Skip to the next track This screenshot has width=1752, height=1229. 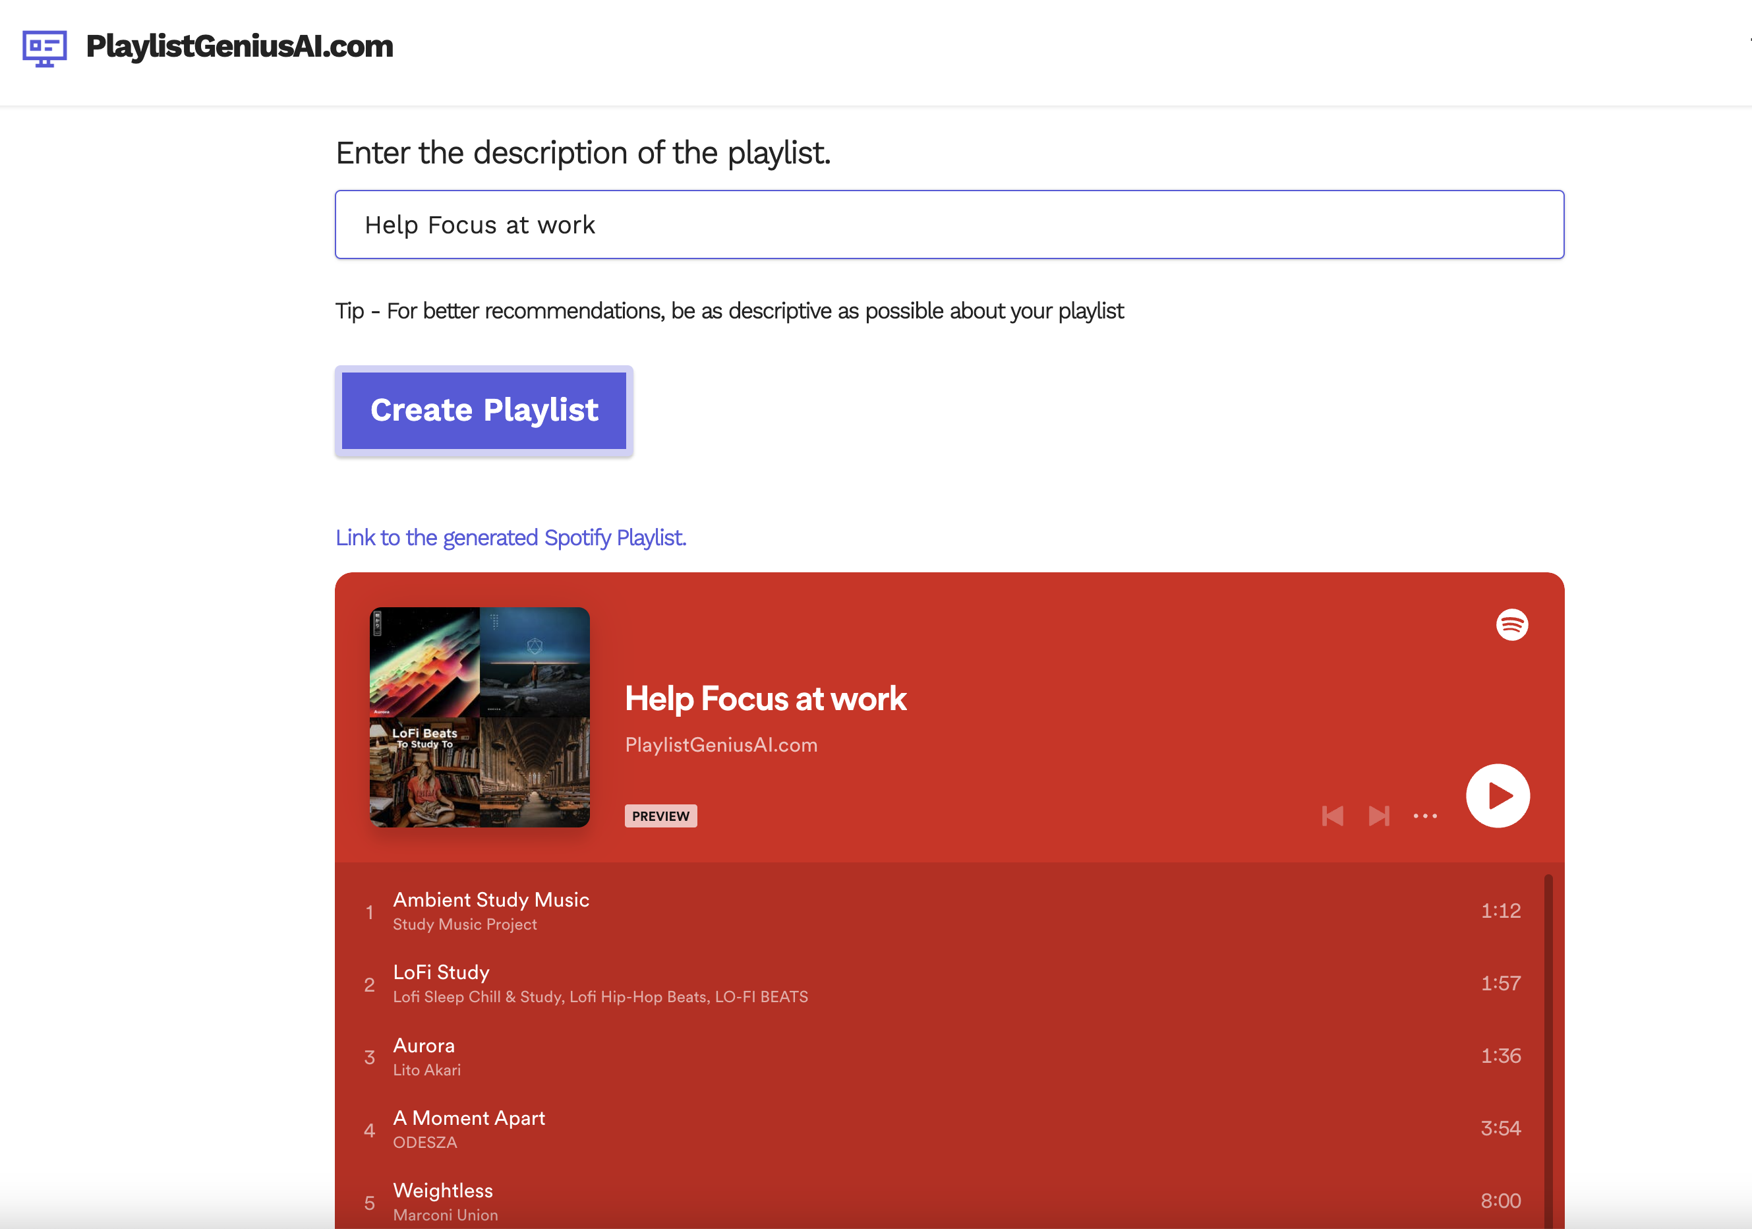1379,815
